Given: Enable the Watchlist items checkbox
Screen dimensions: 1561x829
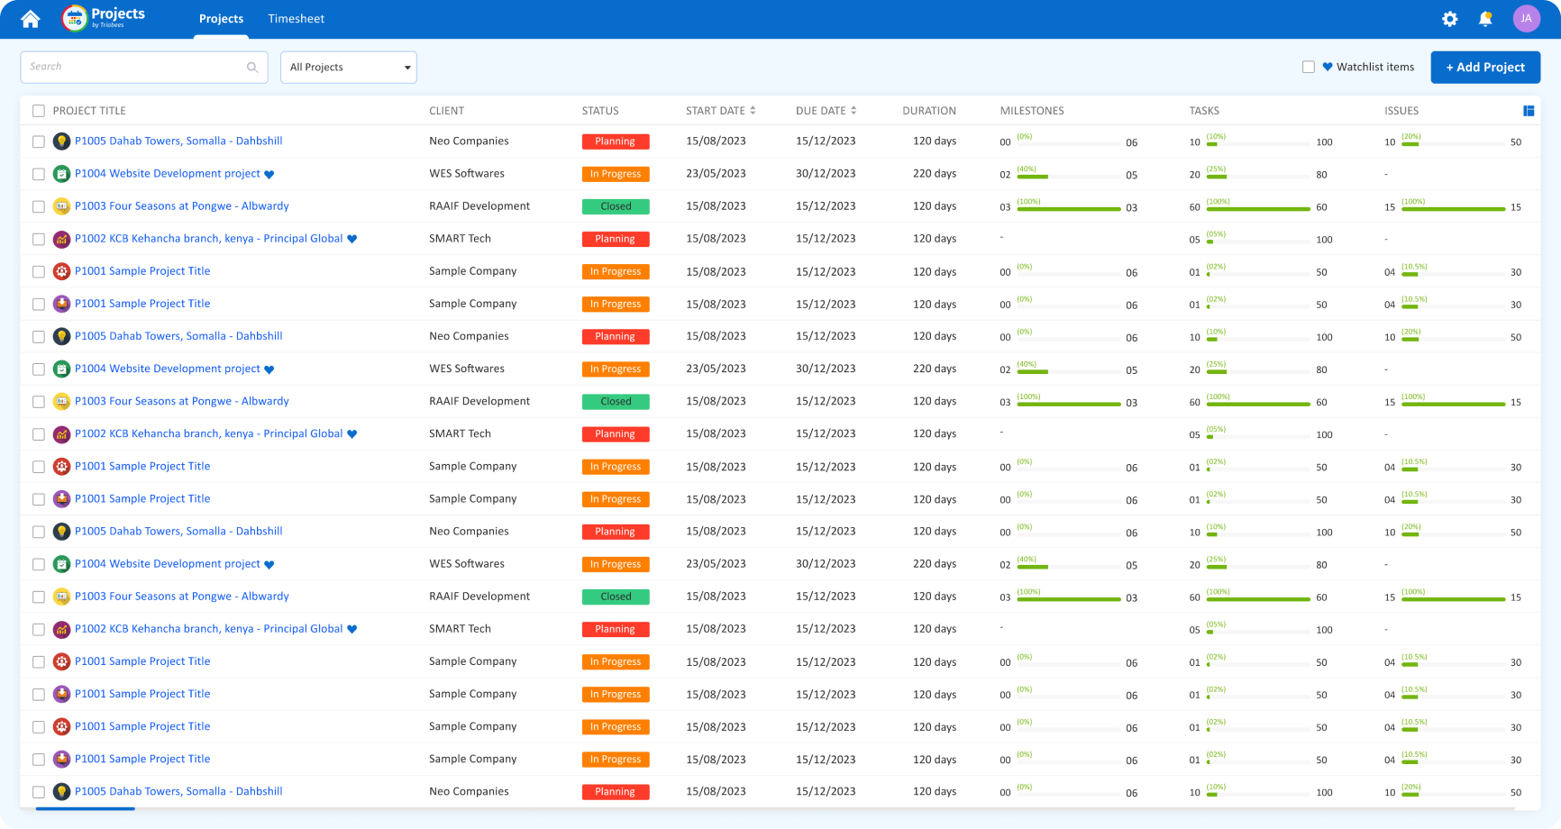Looking at the screenshot, I should click(1309, 68).
